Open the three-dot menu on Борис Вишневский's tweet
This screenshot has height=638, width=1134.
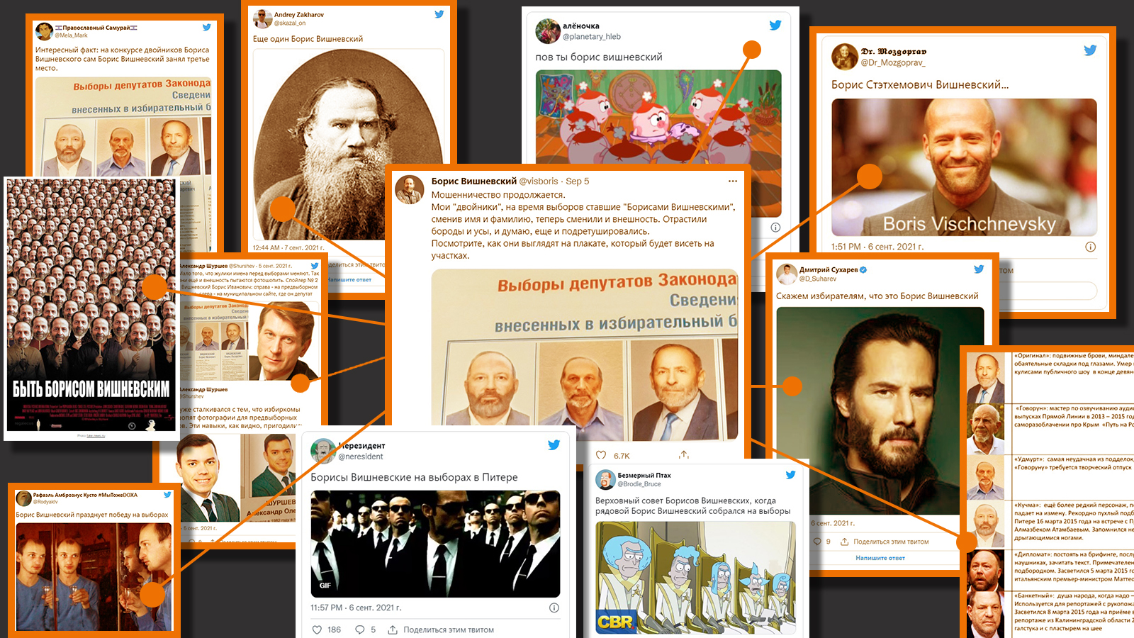[733, 181]
